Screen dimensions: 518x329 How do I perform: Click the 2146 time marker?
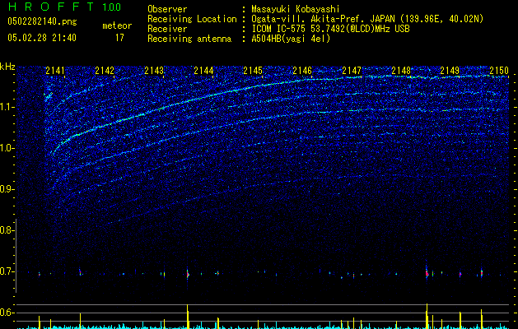coord(302,71)
